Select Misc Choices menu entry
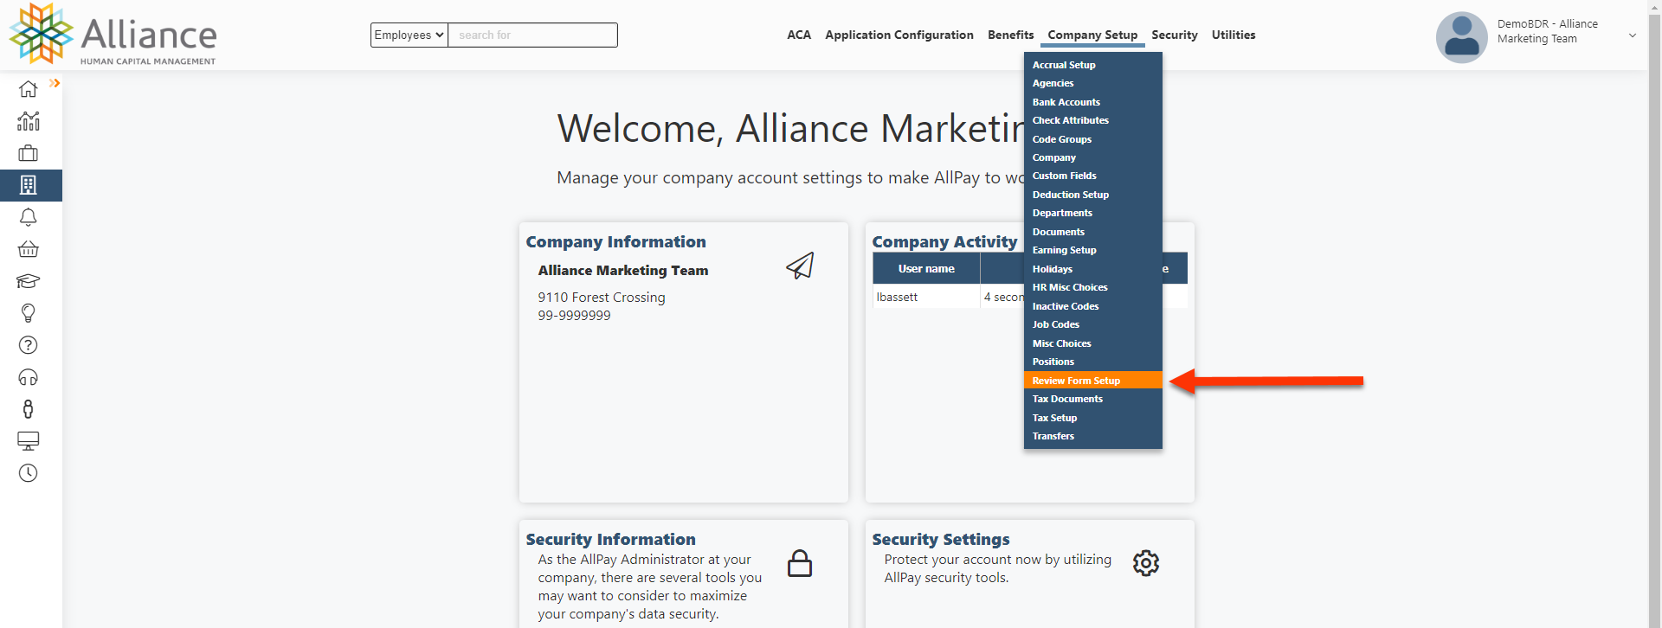Viewport: 1662px width, 628px height. 1093,343
